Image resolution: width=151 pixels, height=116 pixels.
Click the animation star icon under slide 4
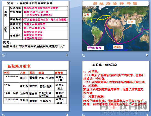84,115
